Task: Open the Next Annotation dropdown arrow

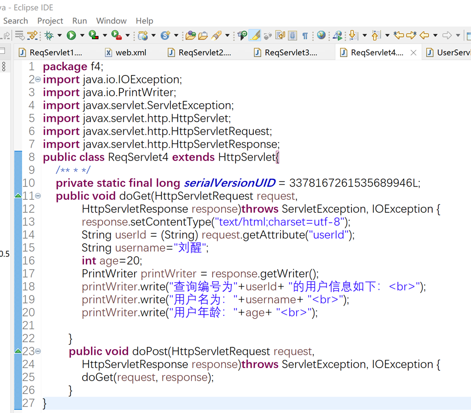Action: 365,36
